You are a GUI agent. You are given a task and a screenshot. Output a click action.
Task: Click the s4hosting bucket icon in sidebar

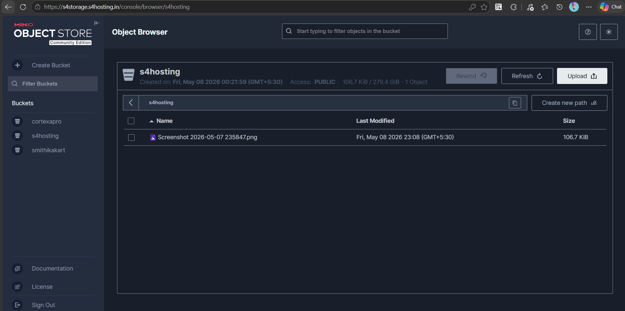click(17, 136)
